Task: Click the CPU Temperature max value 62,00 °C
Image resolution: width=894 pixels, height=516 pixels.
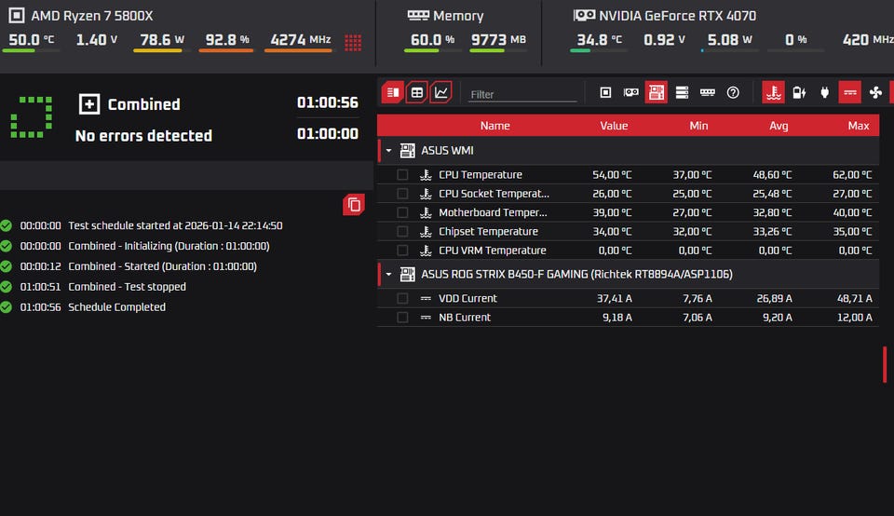Action: (x=852, y=175)
